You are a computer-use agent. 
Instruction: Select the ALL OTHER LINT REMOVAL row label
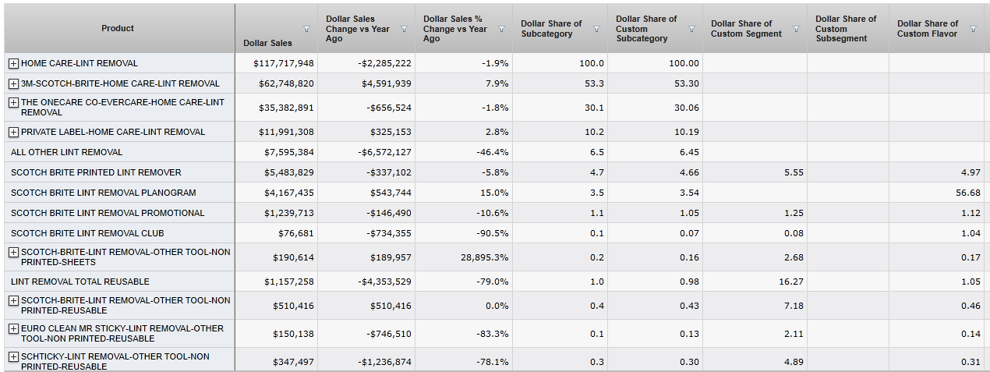(x=66, y=152)
